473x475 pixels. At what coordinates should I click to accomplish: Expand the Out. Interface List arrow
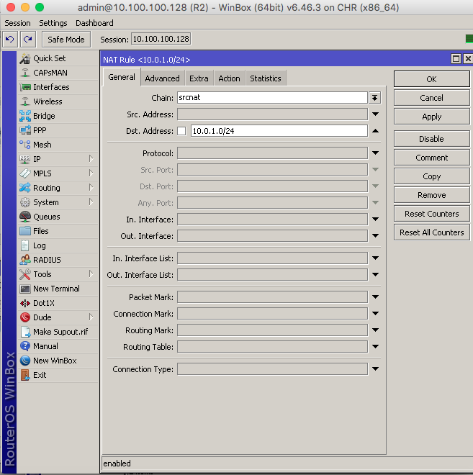(x=375, y=274)
